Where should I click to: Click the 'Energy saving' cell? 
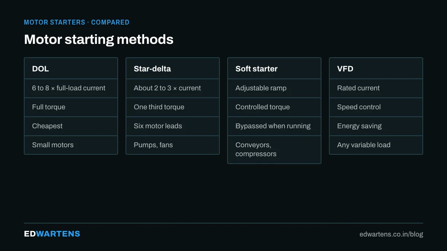click(x=376, y=126)
